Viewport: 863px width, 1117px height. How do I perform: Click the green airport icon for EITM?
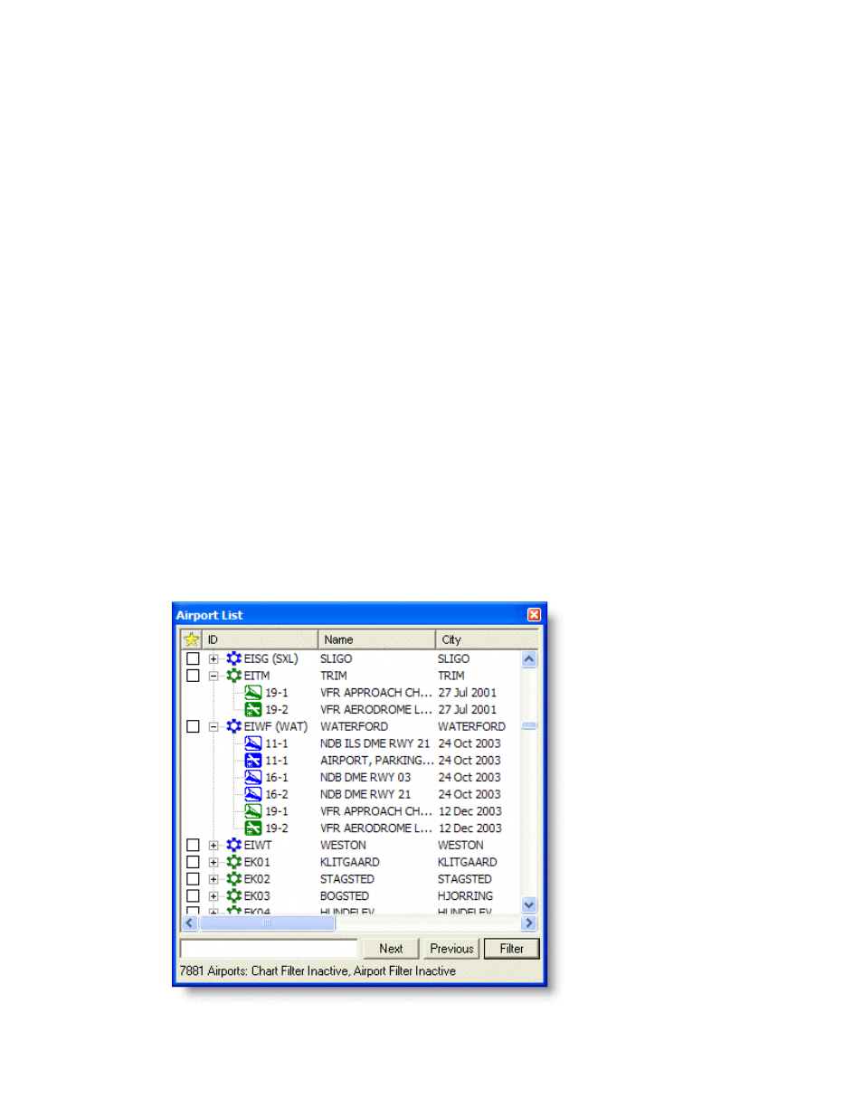(234, 676)
